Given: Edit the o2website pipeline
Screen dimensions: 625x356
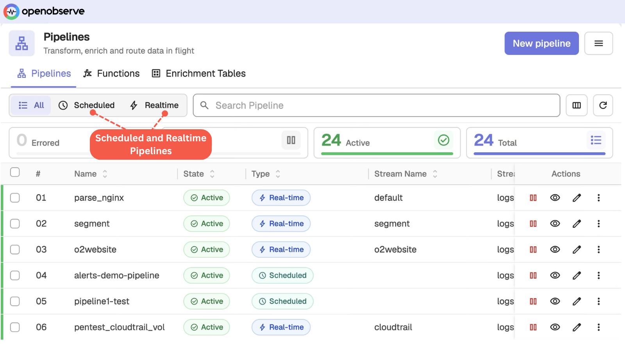Looking at the screenshot, I should [577, 249].
